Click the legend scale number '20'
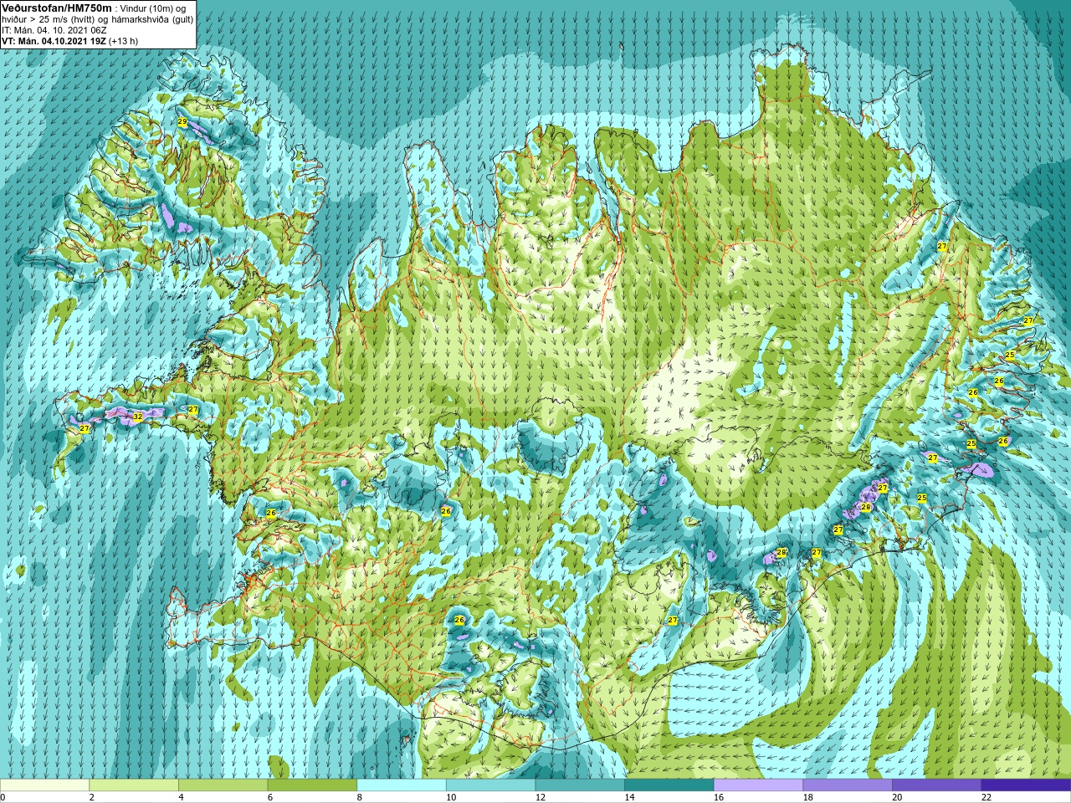 click(x=897, y=797)
